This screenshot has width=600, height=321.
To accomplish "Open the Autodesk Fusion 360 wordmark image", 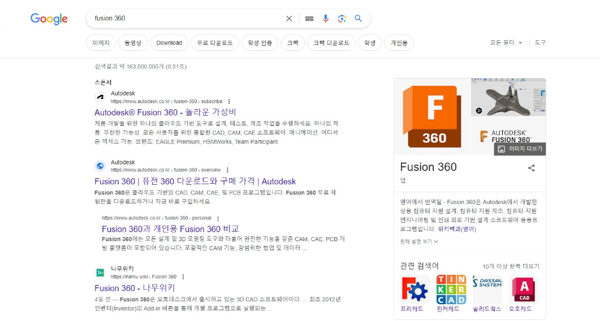I will [509, 136].
